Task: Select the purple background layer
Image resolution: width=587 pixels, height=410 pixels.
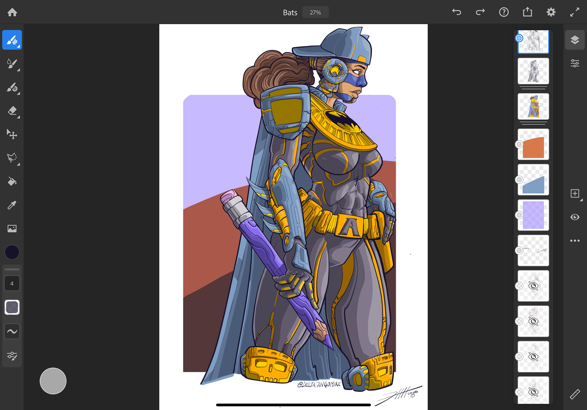Action: tap(533, 215)
